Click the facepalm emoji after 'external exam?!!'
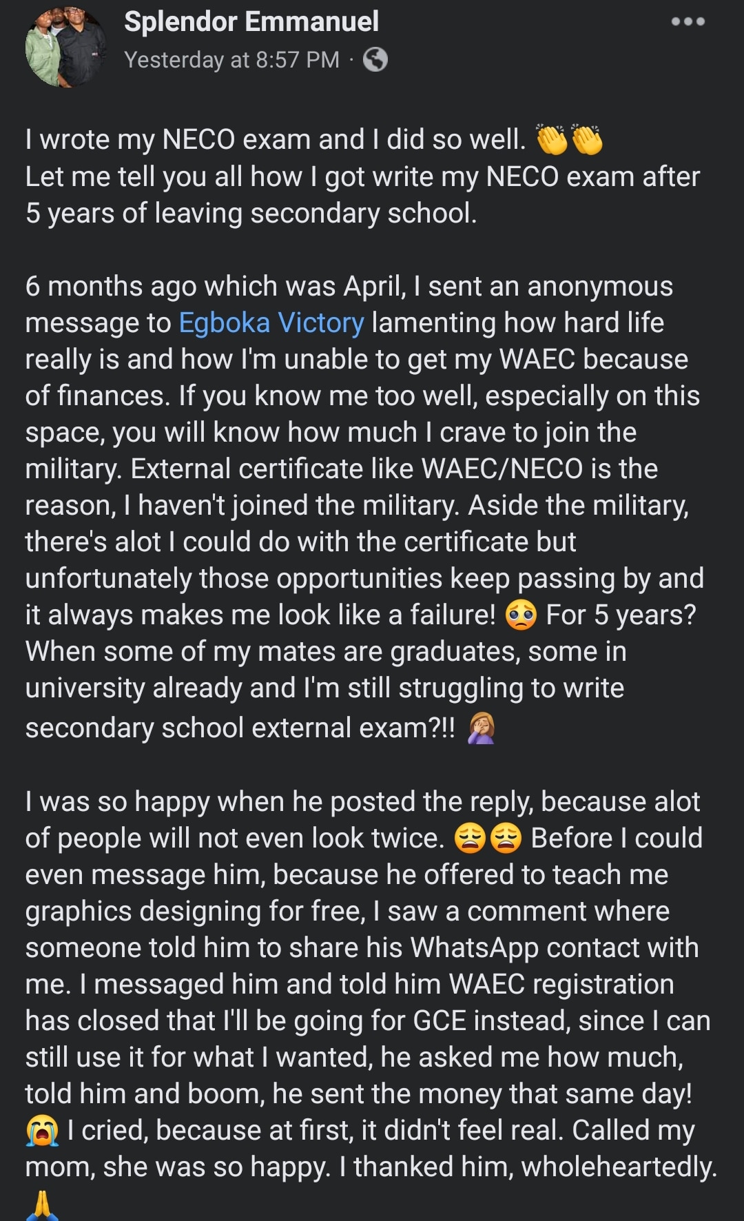744x1221 pixels. [481, 728]
